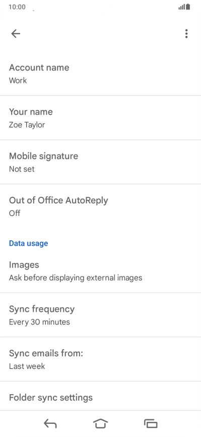
Task: Tap the back arrow at top
Action: [x=16, y=34]
